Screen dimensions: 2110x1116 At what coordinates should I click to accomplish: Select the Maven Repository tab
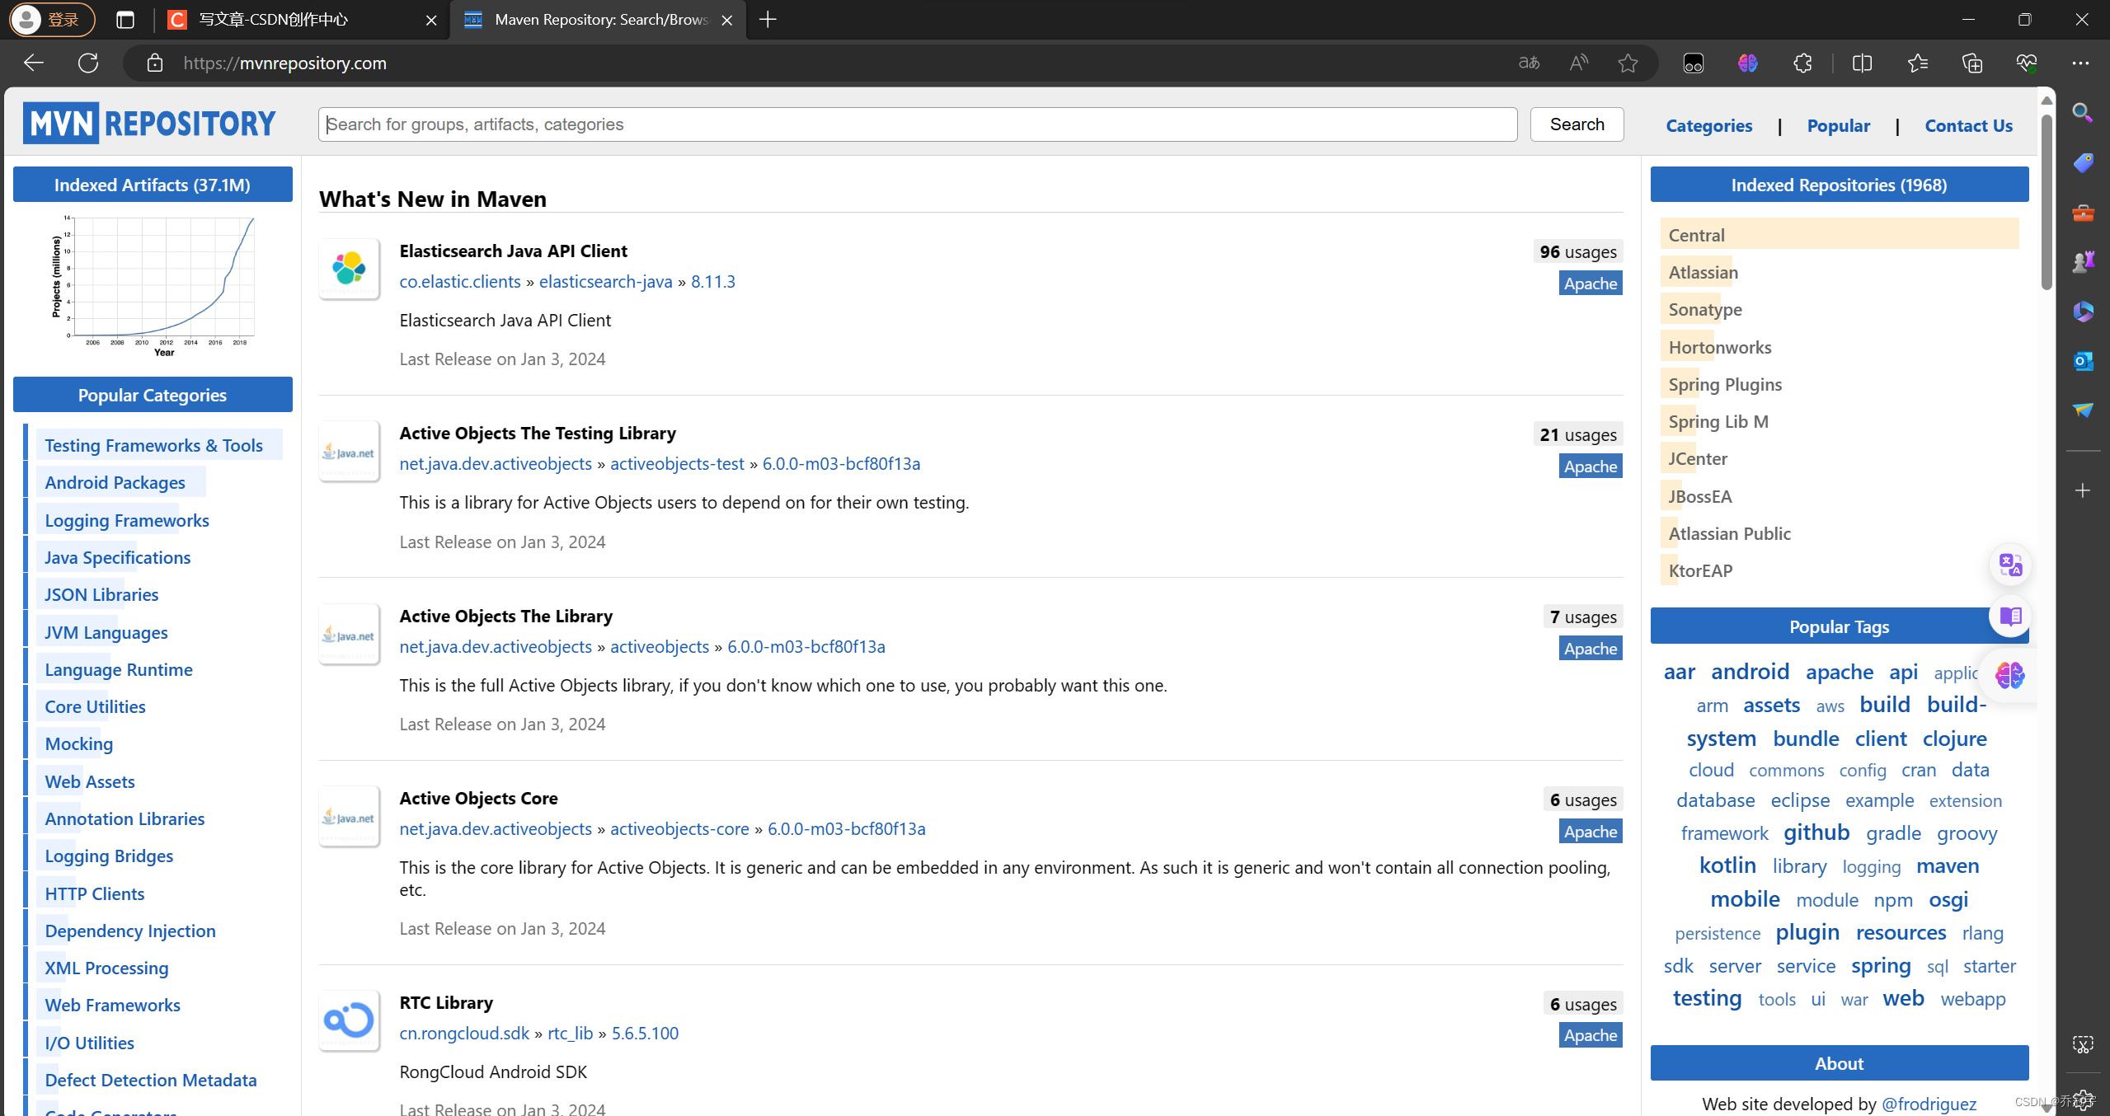click(x=598, y=20)
